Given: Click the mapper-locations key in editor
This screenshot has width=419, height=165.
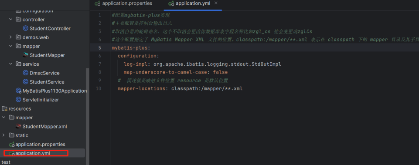Looking at the screenshot, I should [142, 88].
